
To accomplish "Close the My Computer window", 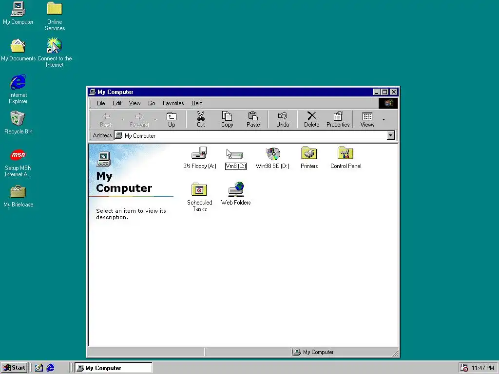I will tap(394, 92).
